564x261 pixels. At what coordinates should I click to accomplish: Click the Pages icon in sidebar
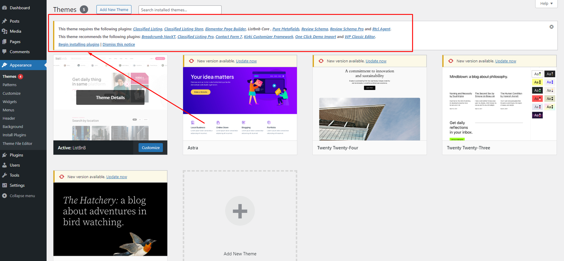pos(5,42)
